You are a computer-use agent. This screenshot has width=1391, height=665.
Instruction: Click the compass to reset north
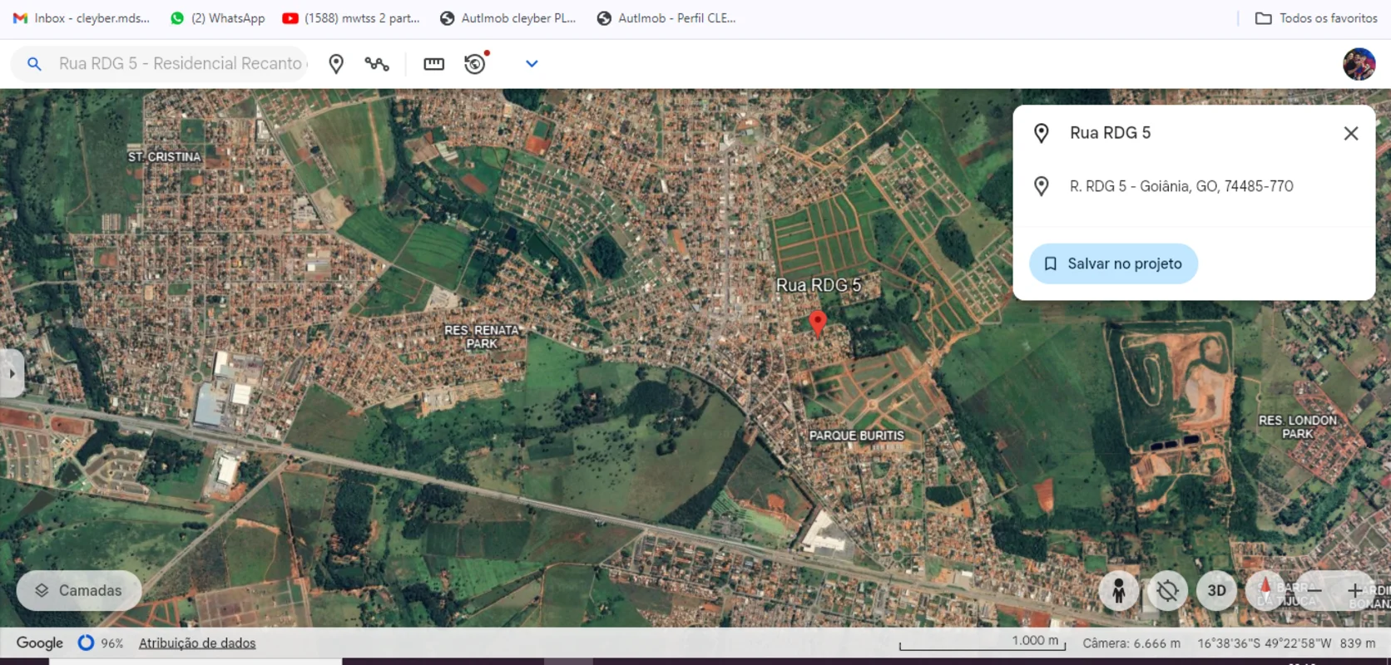coord(1265,590)
